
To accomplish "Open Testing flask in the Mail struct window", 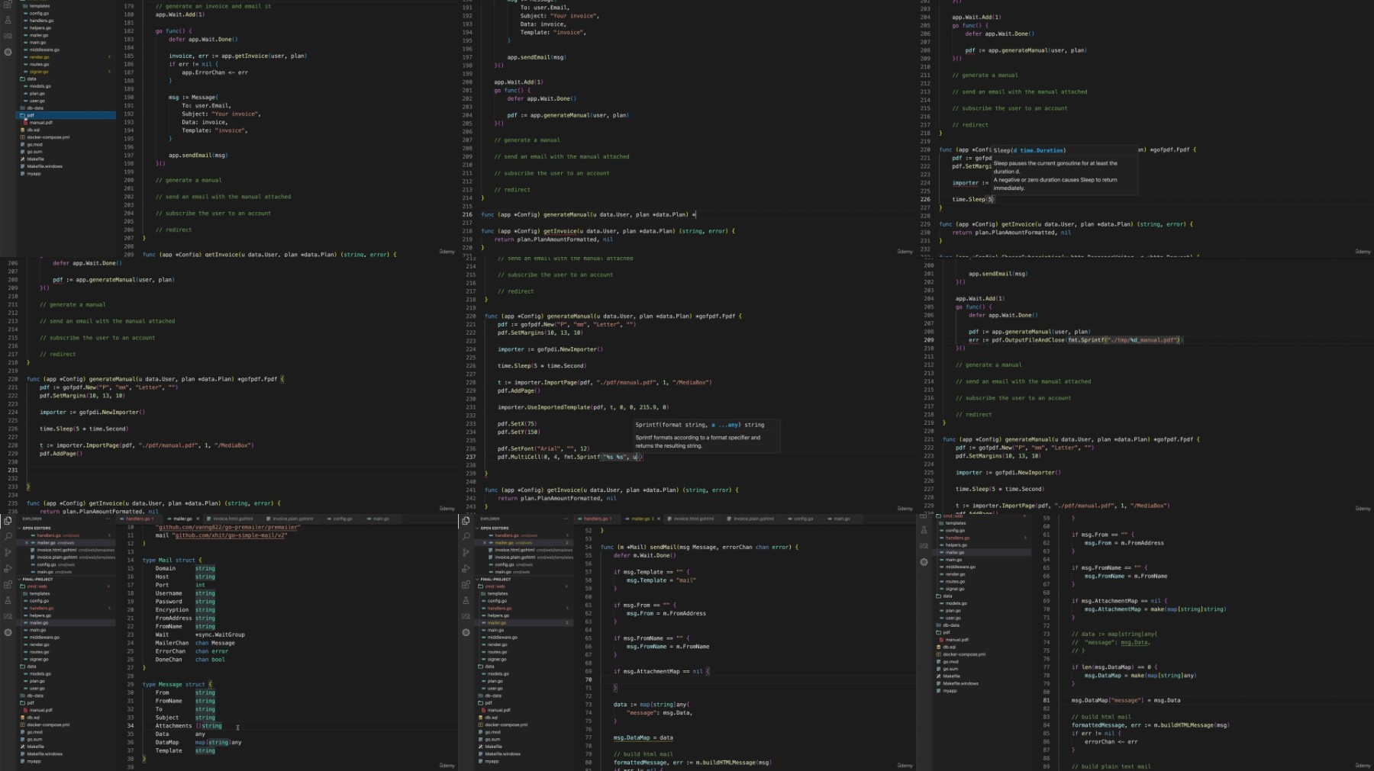I will tap(8, 600).
